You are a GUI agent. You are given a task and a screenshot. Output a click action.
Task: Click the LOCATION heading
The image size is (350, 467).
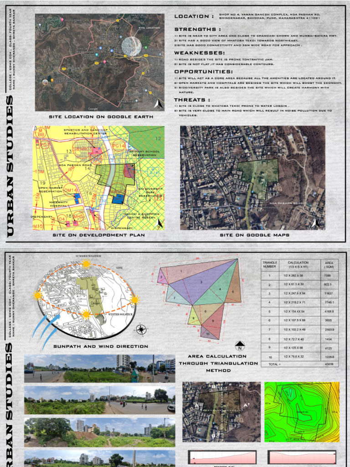click(194, 16)
